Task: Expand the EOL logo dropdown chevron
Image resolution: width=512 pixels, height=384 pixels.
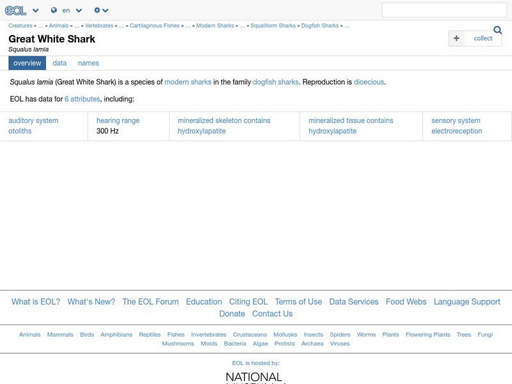Action: (36, 10)
